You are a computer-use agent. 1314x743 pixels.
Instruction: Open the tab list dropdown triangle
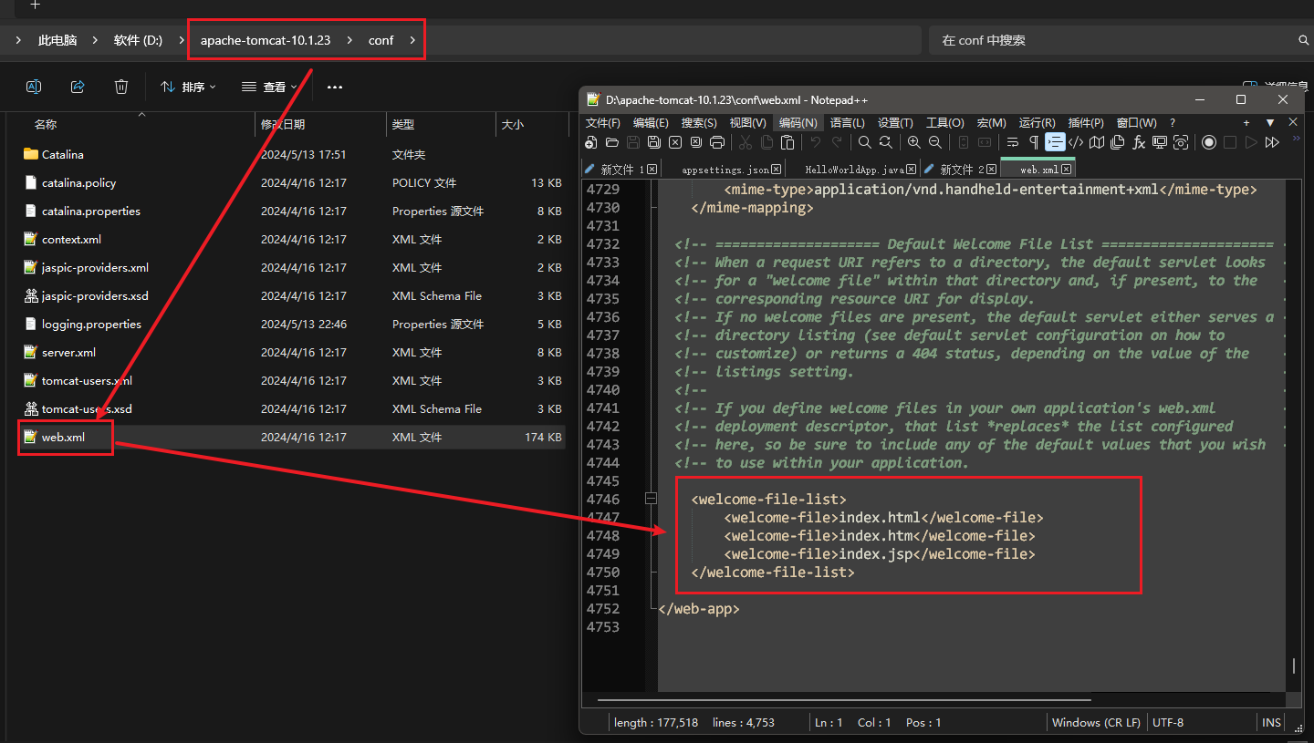(1269, 123)
